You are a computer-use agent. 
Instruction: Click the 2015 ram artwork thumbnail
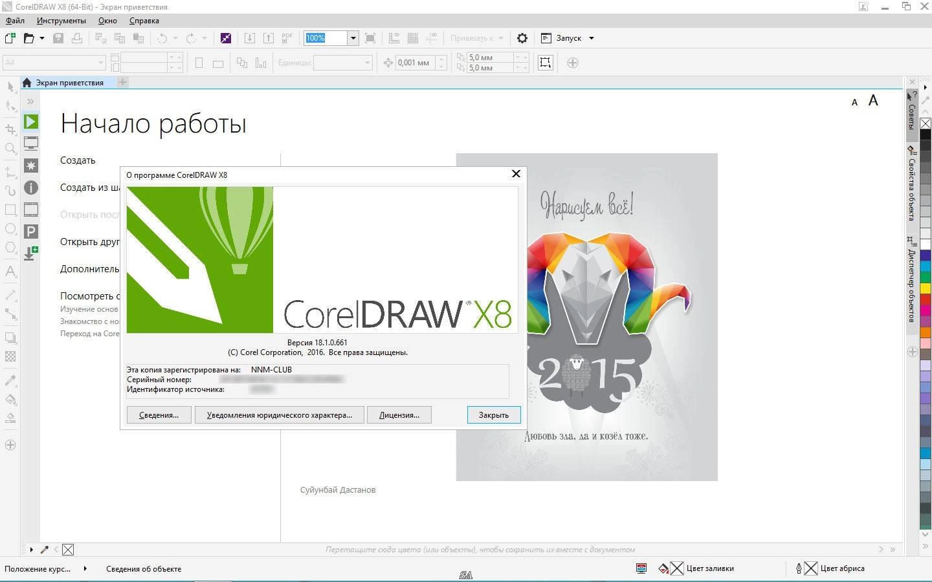586,317
